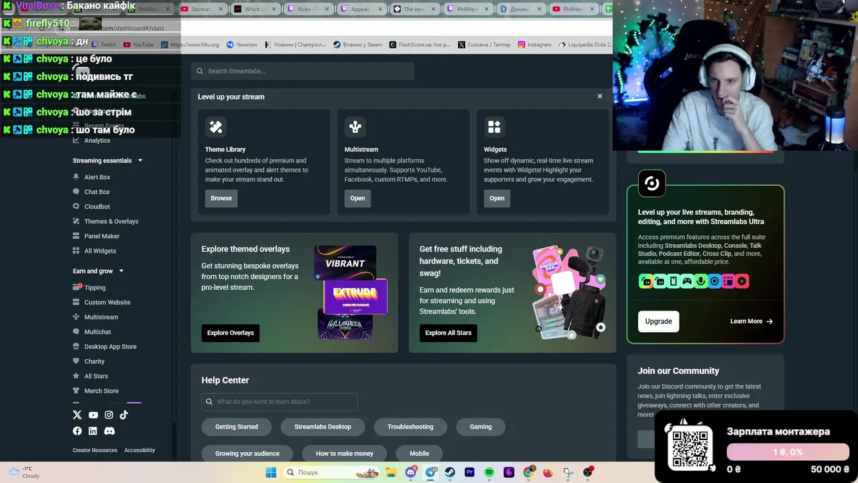Click the Upgrade button
The height and width of the screenshot is (483, 858).
click(658, 321)
